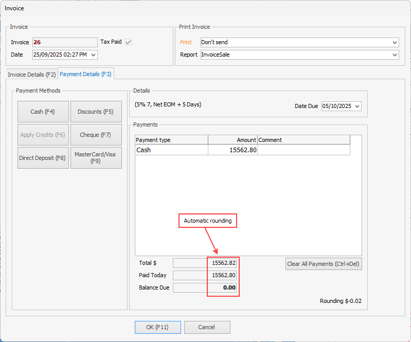The width and height of the screenshot is (411, 342).
Task: Expand the Report dropdown InvoiceSale
Action: [395, 55]
